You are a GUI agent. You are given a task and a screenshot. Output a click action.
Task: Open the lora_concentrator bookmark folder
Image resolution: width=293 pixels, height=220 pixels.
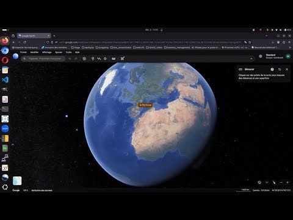[x=121, y=48]
